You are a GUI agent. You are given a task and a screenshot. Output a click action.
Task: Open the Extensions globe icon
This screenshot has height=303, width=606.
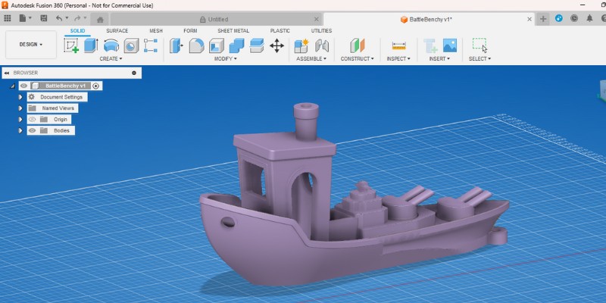point(559,18)
